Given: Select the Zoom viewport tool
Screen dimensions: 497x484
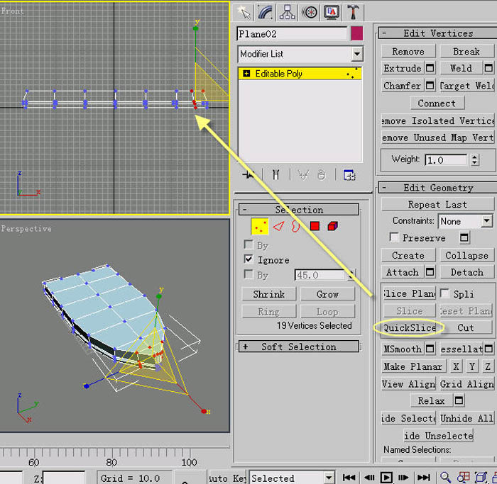Looking at the screenshot, I should [x=445, y=477].
